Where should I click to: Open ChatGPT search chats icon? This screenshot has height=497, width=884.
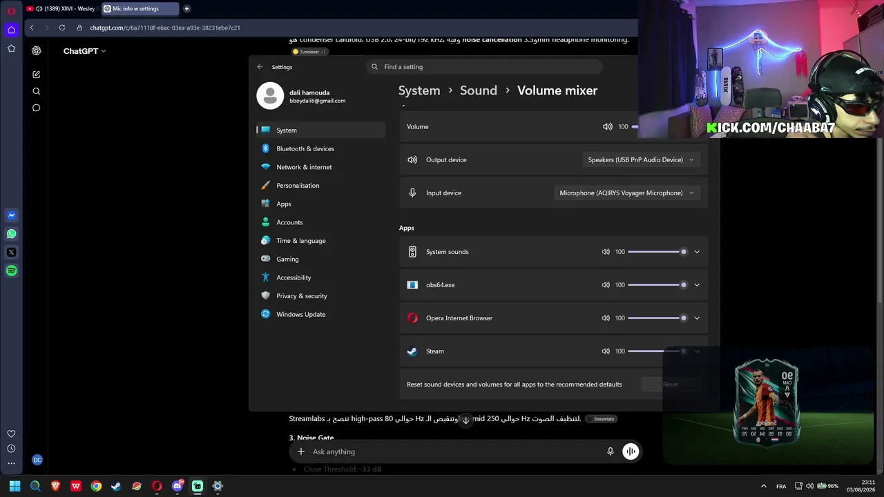[36, 91]
